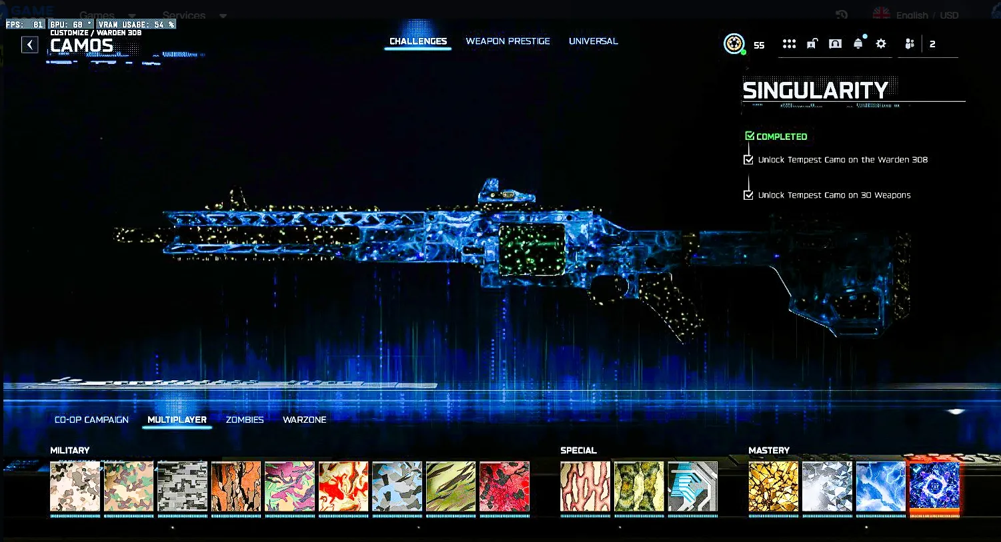Select the gold shattered Mastery camo

tap(773, 487)
